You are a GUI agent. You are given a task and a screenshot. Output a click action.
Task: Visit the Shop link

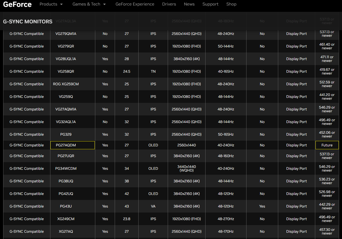click(x=231, y=4)
